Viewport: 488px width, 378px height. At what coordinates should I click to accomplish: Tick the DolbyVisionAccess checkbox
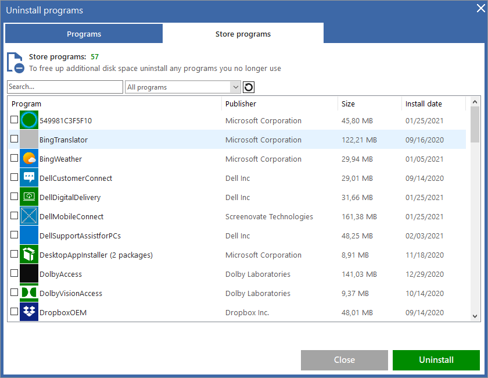click(x=15, y=293)
